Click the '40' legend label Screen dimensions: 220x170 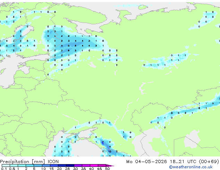tap(91, 169)
